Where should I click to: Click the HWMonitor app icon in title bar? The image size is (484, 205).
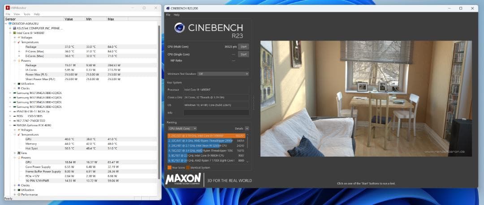(8, 8)
